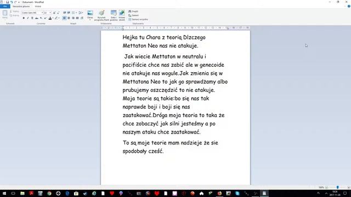Switch to the Widok ribbon tab
This screenshot has width=351, height=197.
click(x=38, y=6)
